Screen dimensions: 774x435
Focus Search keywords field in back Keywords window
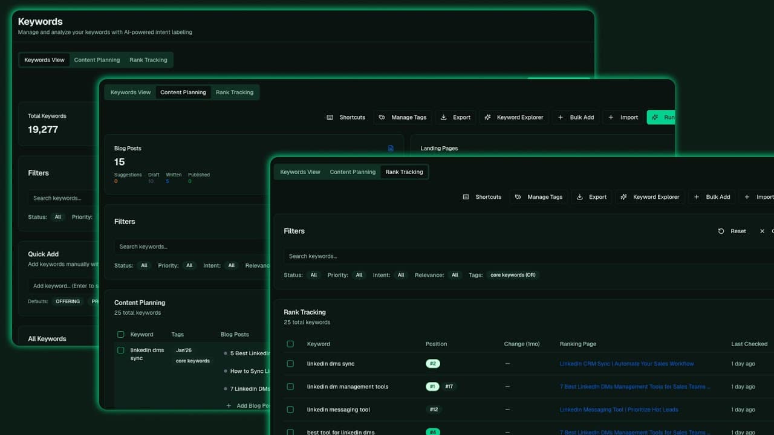(63, 198)
